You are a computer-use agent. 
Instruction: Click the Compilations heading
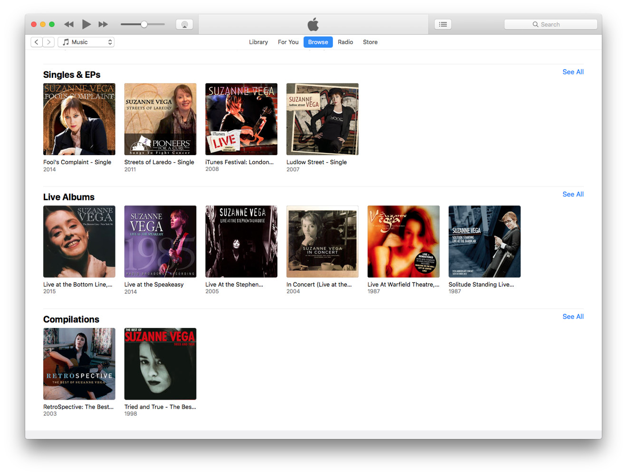[x=71, y=320]
